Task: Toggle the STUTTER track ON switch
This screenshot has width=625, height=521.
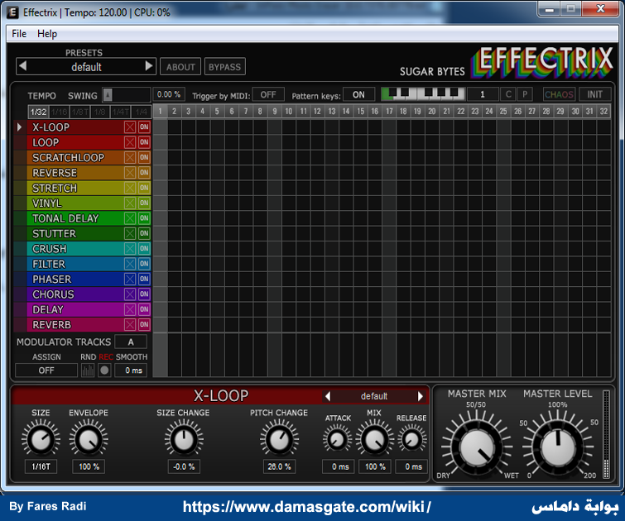Action: [144, 233]
